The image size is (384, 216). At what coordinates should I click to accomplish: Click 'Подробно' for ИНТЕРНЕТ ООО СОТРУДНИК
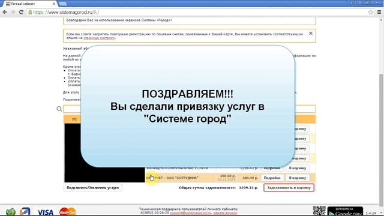[272, 178]
